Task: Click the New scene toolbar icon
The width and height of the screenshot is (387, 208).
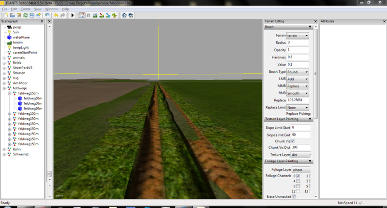Action: coord(5,15)
